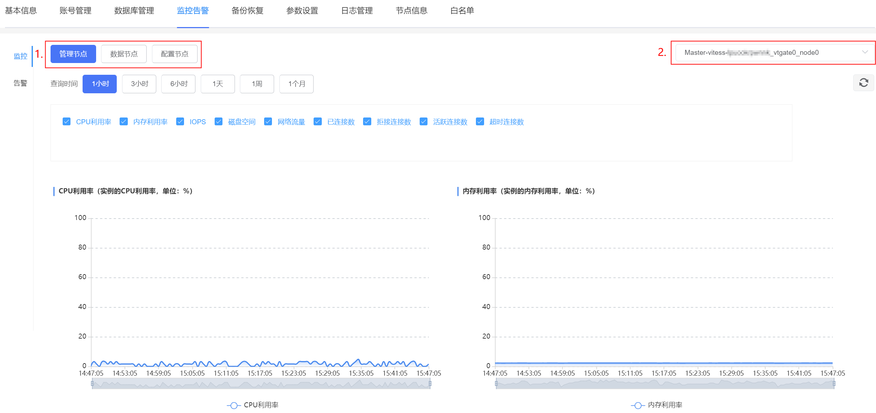Click the 内存利用率 chart legend marker
This screenshot has width=876, height=413.
click(x=638, y=405)
